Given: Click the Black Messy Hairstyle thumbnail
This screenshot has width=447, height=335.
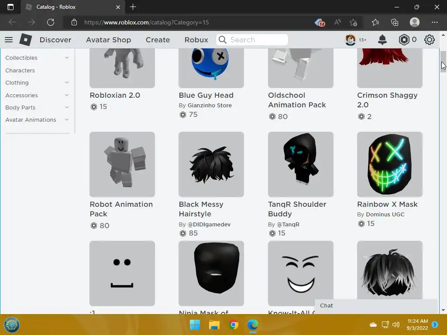Looking at the screenshot, I should [211, 164].
